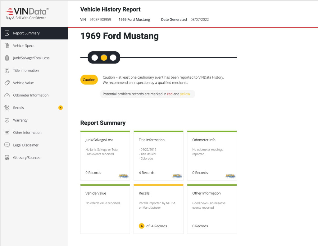Expand the Recalls summary card
The height and width of the screenshot is (246, 318).
(158, 209)
